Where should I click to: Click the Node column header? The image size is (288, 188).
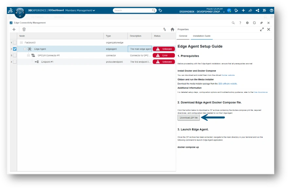pos(60,36)
